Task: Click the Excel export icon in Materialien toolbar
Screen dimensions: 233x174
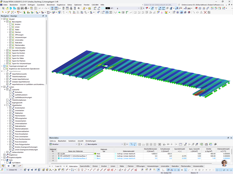Action: (202, 144)
